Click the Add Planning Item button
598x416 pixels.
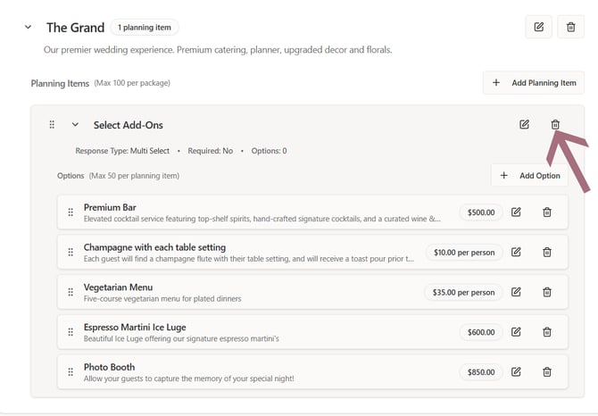534,83
